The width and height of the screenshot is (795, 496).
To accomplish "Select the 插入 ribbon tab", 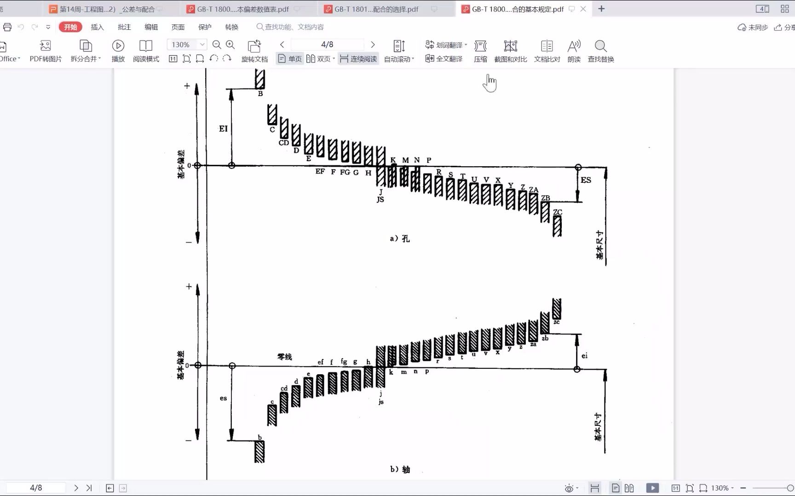I will 98,27.
